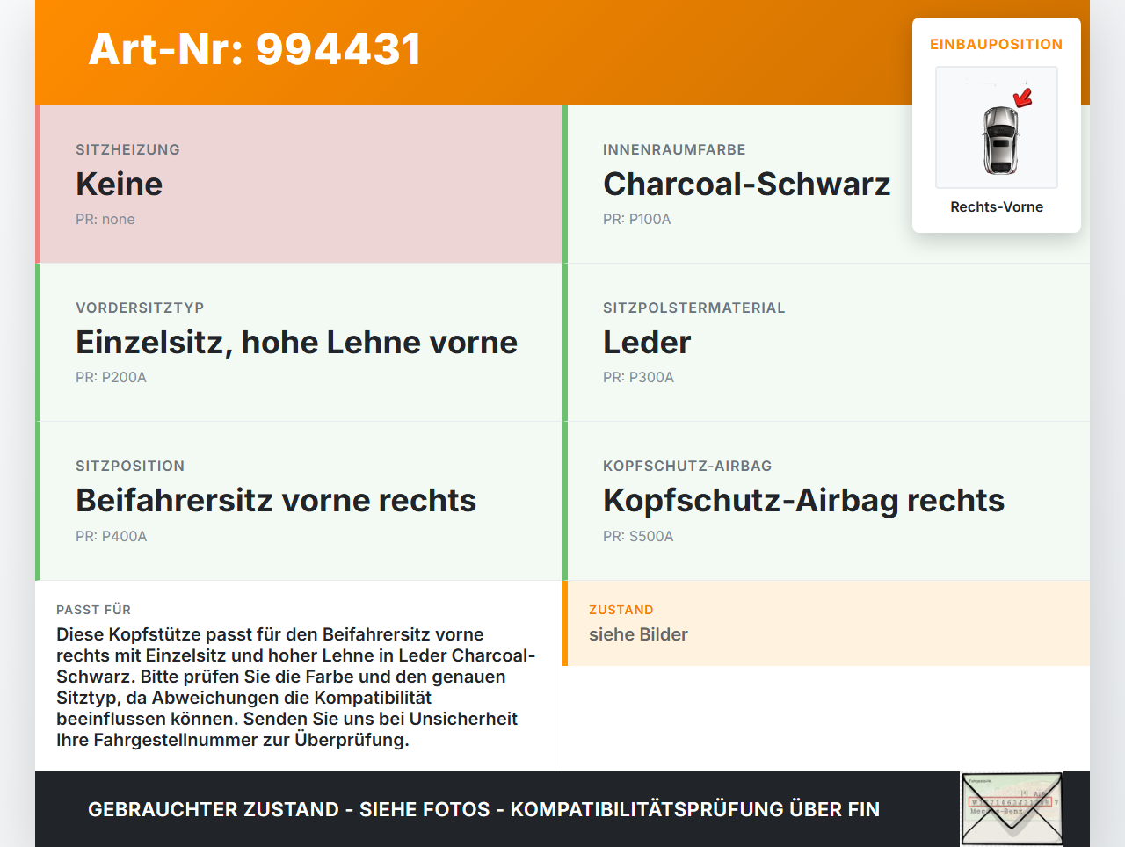Click the Zustand siehe Bilder box
The image size is (1125, 847).
pos(826,623)
